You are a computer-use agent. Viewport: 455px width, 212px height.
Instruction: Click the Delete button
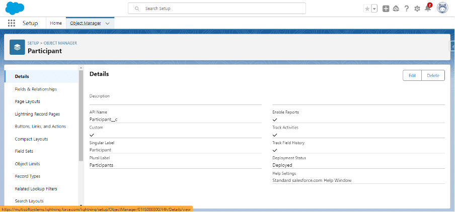[x=433, y=75]
